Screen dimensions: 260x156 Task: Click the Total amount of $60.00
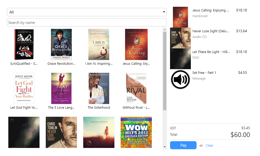(240, 135)
